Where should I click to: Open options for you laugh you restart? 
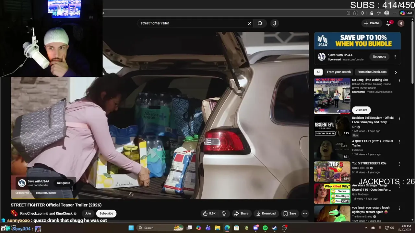point(399,208)
